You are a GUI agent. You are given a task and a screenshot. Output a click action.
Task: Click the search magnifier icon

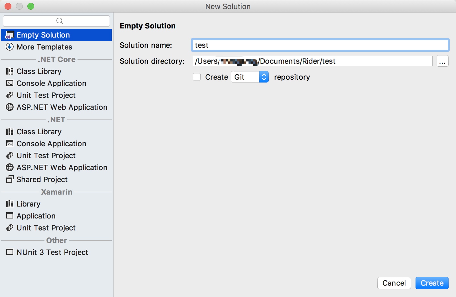tap(60, 21)
